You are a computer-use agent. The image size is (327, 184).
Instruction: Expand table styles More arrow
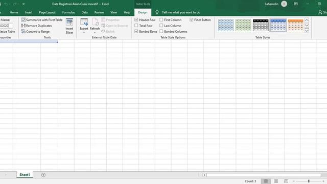[x=307, y=31]
